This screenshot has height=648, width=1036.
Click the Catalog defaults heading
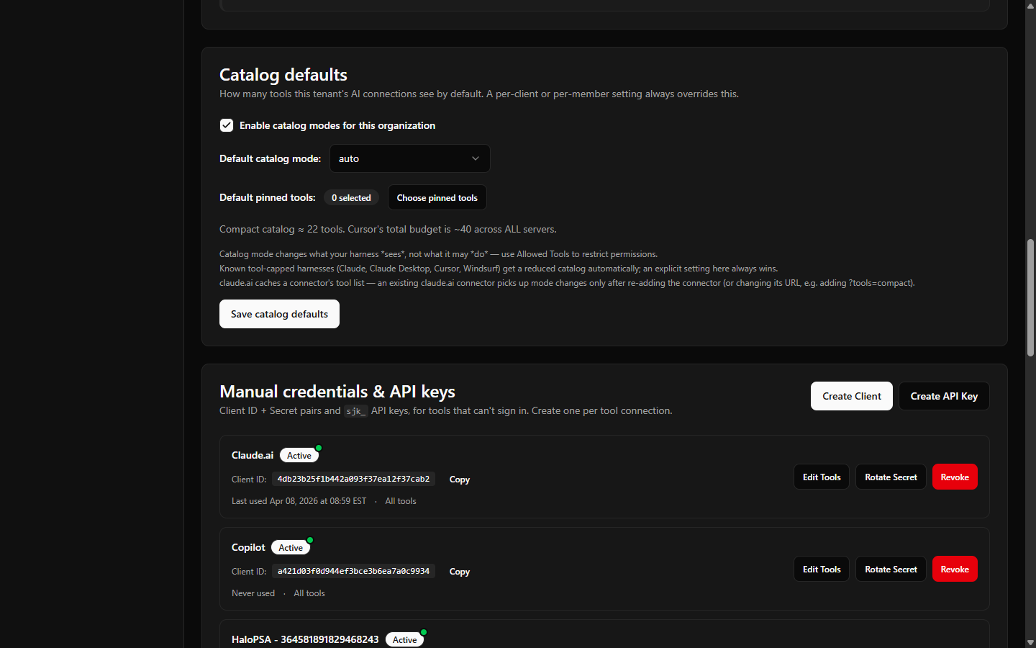pyautogui.click(x=283, y=75)
